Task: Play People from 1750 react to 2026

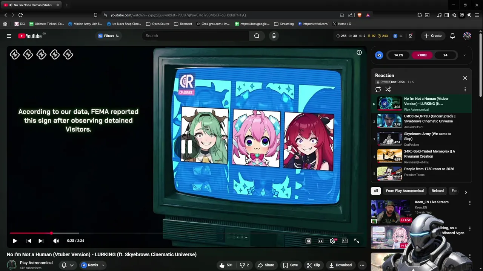Action: click(421, 174)
